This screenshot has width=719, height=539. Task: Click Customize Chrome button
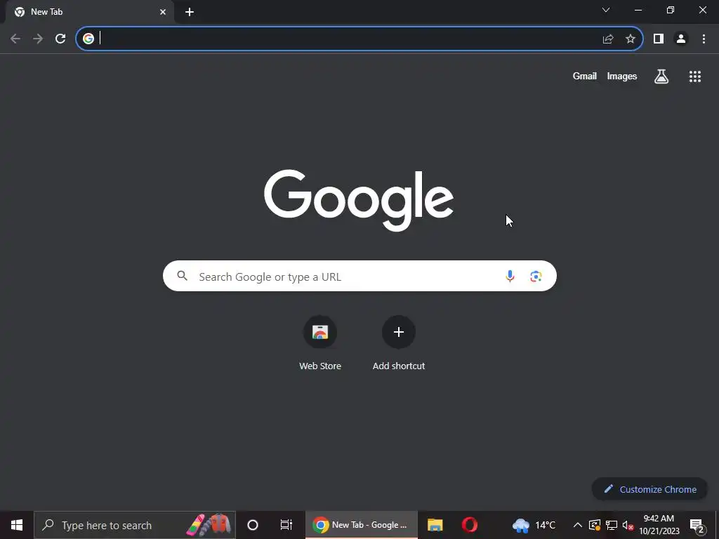click(649, 489)
